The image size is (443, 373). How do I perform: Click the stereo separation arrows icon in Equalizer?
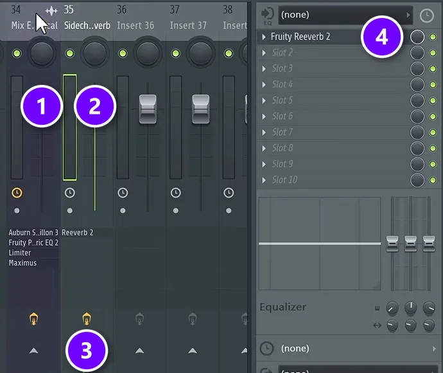click(377, 325)
